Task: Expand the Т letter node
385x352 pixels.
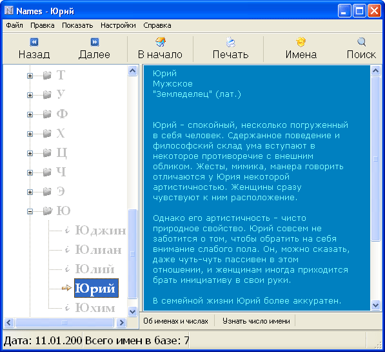Action: (x=30, y=76)
